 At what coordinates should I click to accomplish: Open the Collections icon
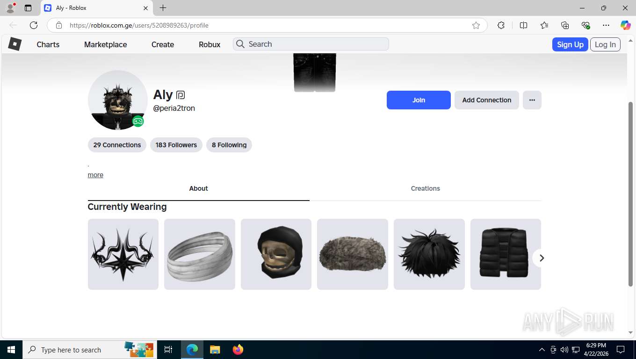[565, 25]
